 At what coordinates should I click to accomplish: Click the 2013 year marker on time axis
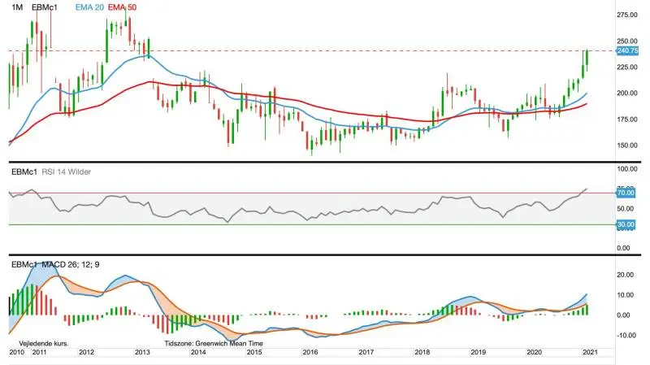click(142, 352)
